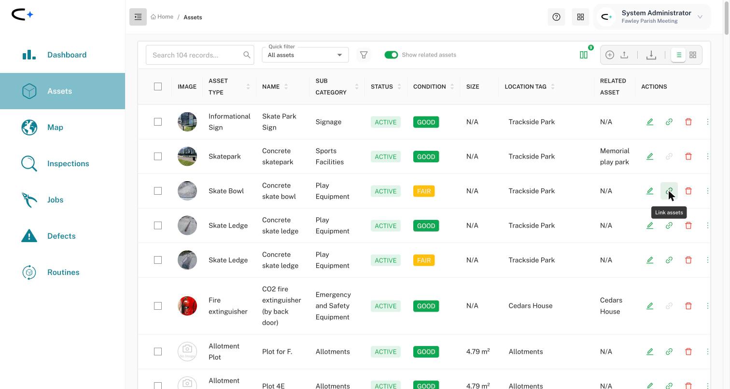Go to Home breadcrumb link
Viewport: 730px width, 389px height.
(x=162, y=17)
